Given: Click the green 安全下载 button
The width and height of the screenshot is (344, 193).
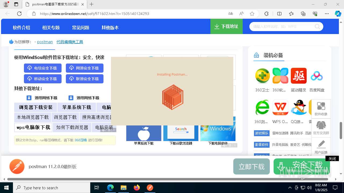Looking at the screenshot, I should [302, 166].
